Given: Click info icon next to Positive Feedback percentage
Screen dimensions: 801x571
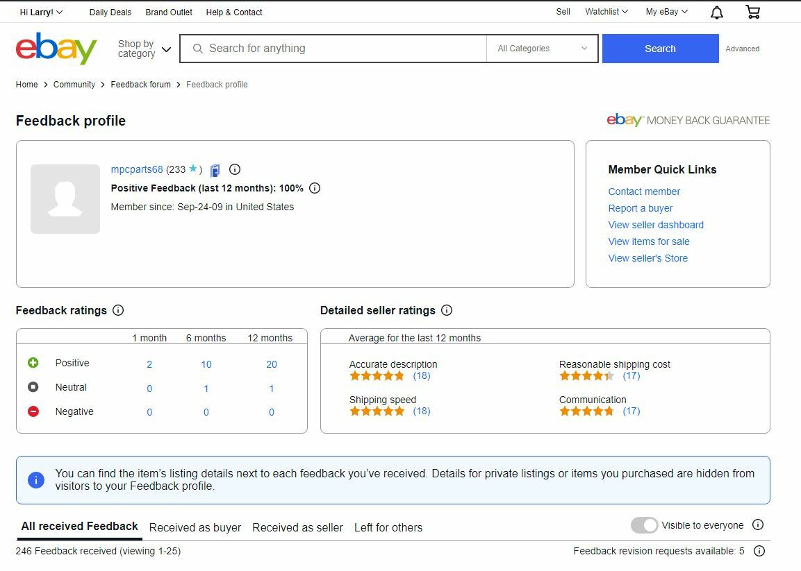Looking at the screenshot, I should [x=315, y=188].
